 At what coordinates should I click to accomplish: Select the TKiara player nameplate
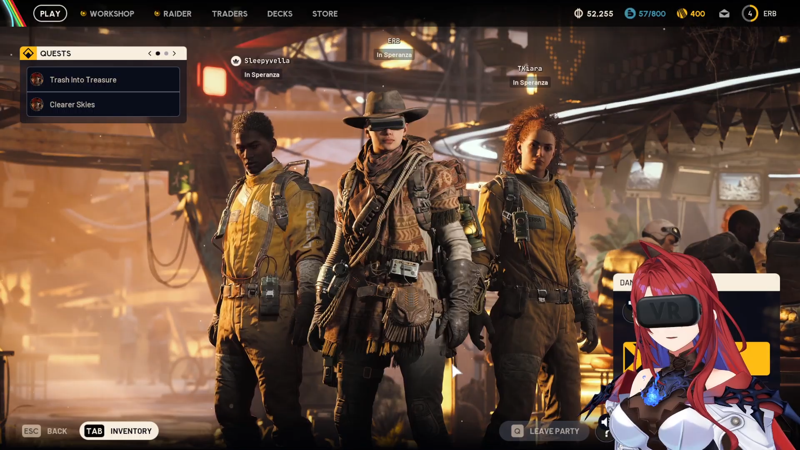coord(530,69)
